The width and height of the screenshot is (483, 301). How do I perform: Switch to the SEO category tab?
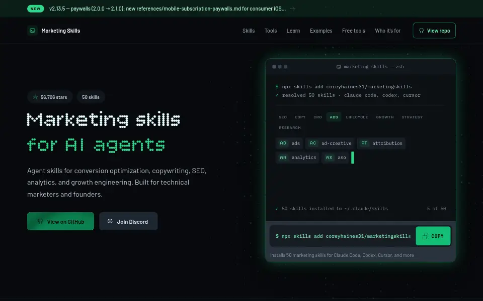point(283,117)
